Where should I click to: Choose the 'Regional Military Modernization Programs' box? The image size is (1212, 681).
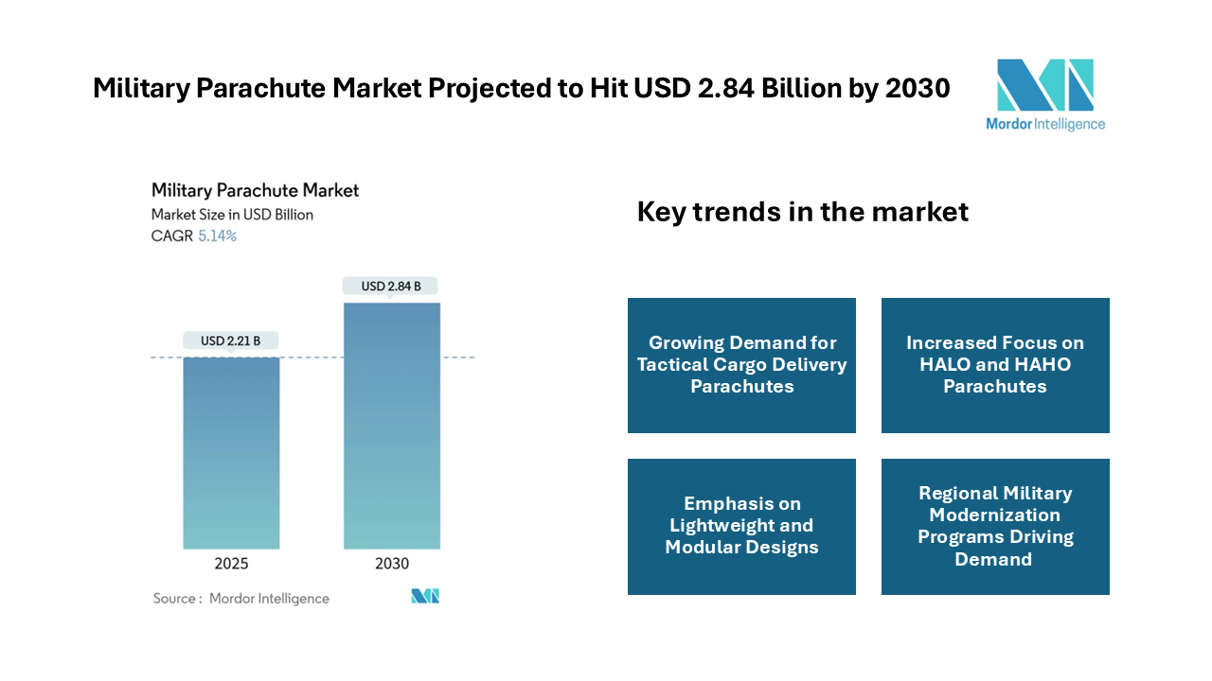click(994, 526)
